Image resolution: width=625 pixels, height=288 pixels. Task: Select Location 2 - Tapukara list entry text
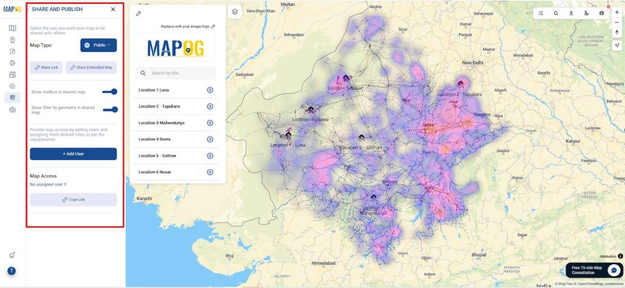159,106
